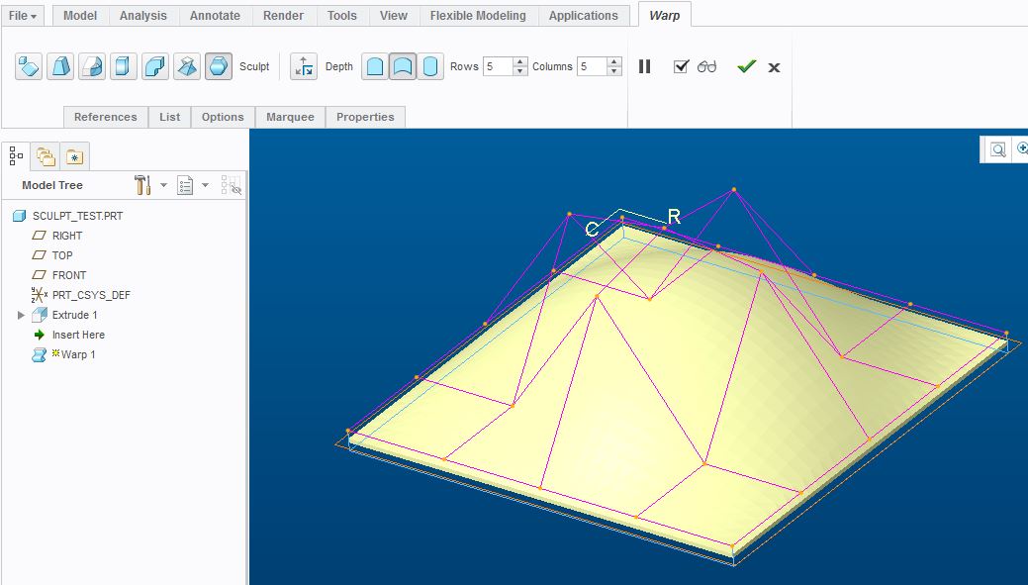Click the C column label in viewport
The width and height of the screenshot is (1028, 585).
tap(592, 229)
